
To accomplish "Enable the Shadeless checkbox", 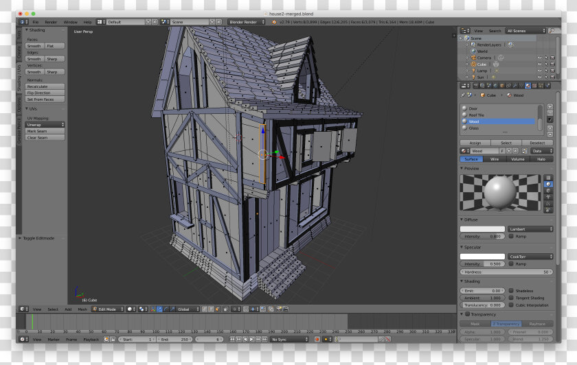I will click(511, 290).
